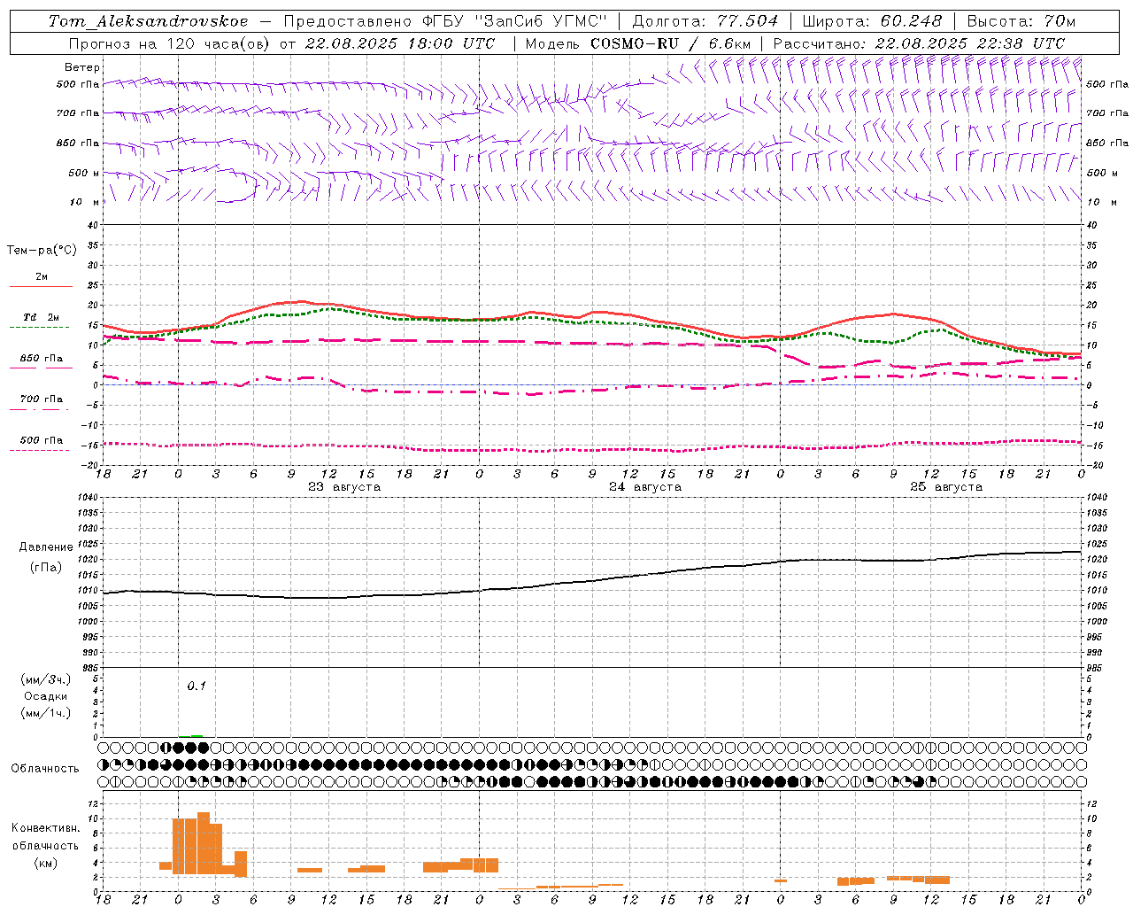
Task: Click the 'Давление' pressure panel label
Action: tap(46, 547)
